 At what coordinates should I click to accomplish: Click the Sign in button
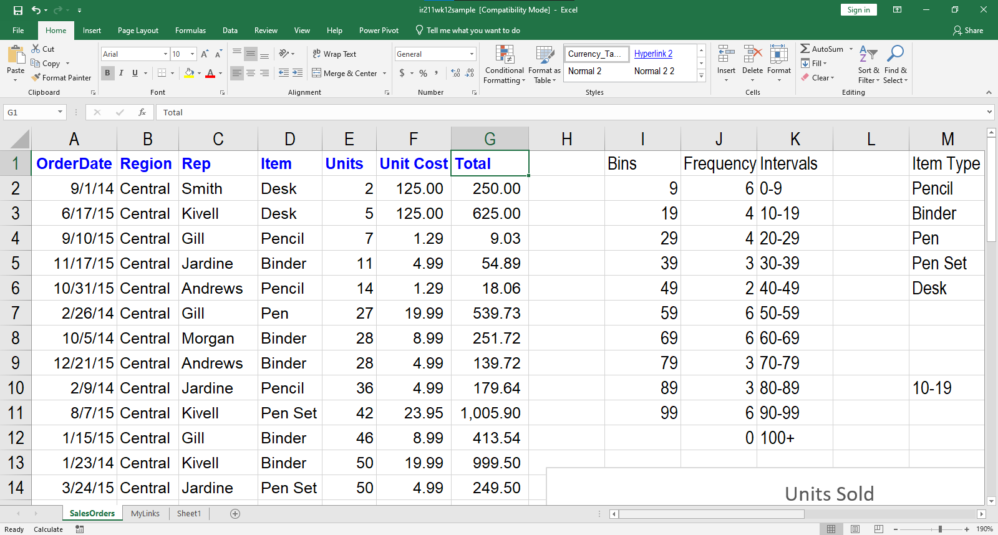(x=858, y=10)
